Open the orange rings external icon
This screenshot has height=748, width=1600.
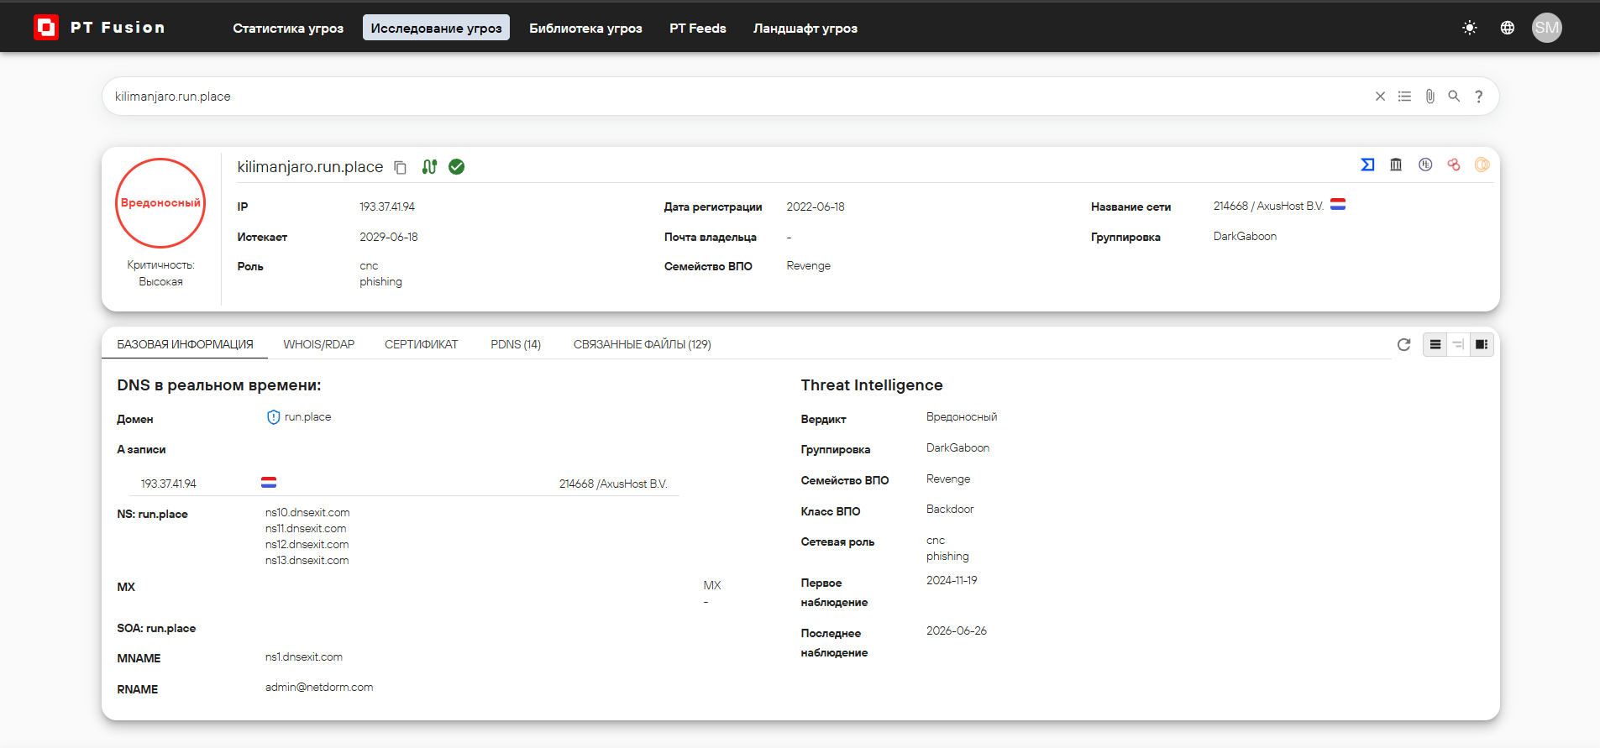coord(1482,165)
